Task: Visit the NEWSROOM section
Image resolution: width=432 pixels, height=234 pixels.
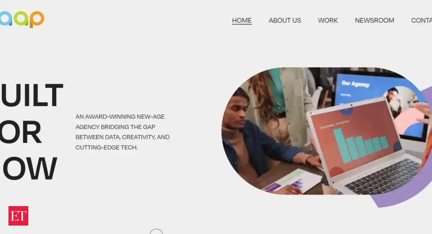Action: coord(374,20)
